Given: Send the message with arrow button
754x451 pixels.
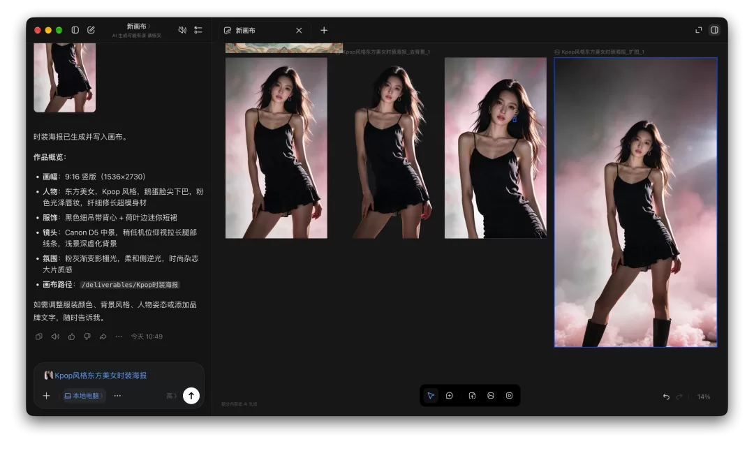Looking at the screenshot, I should pyautogui.click(x=191, y=396).
